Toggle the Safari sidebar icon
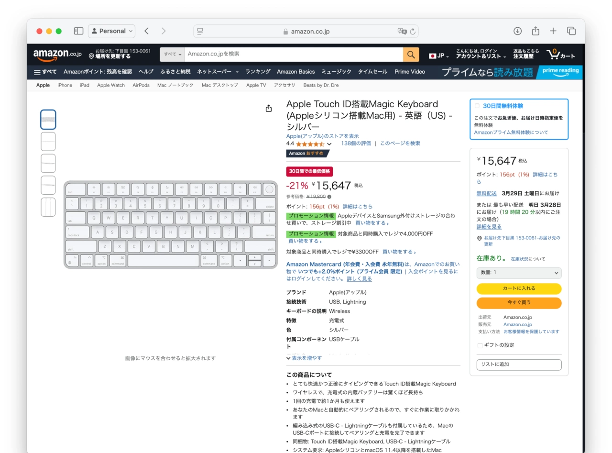The image size is (612, 453). tap(78, 31)
